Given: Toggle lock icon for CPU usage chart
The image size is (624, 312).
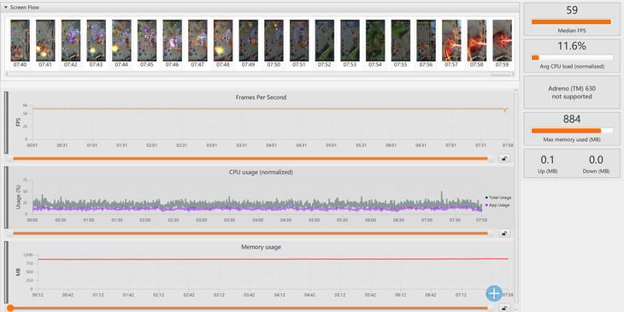Looking at the screenshot, I should click(504, 233).
